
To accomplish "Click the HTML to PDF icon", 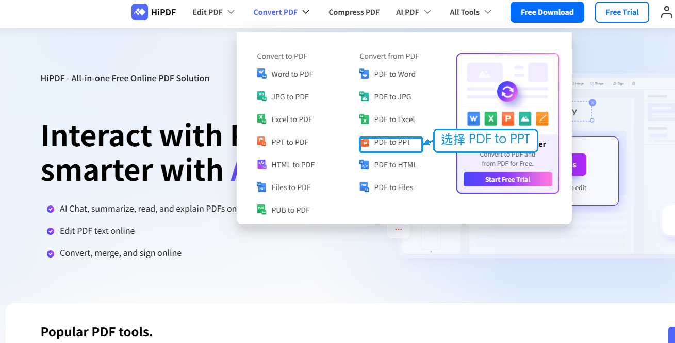I will pyautogui.click(x=262, y=164).
